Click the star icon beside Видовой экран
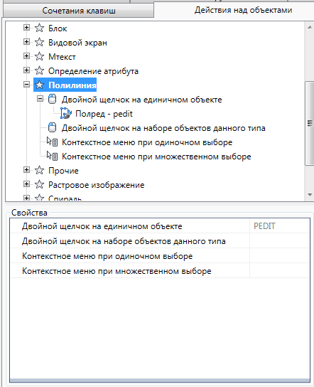This screenshot has height=387, width=314. coord(39,42)
